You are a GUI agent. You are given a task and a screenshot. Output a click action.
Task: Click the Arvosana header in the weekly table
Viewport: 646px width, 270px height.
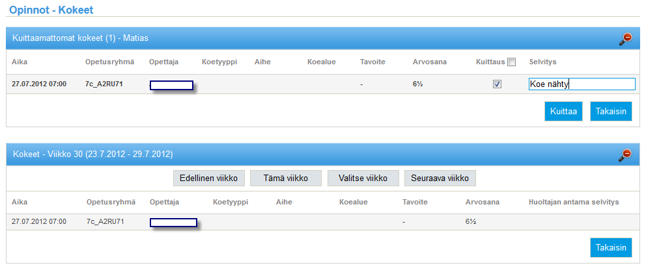(483, 202)
